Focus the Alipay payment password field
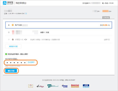The width and height of the screenshot is (118, 91). click(16, 63)
